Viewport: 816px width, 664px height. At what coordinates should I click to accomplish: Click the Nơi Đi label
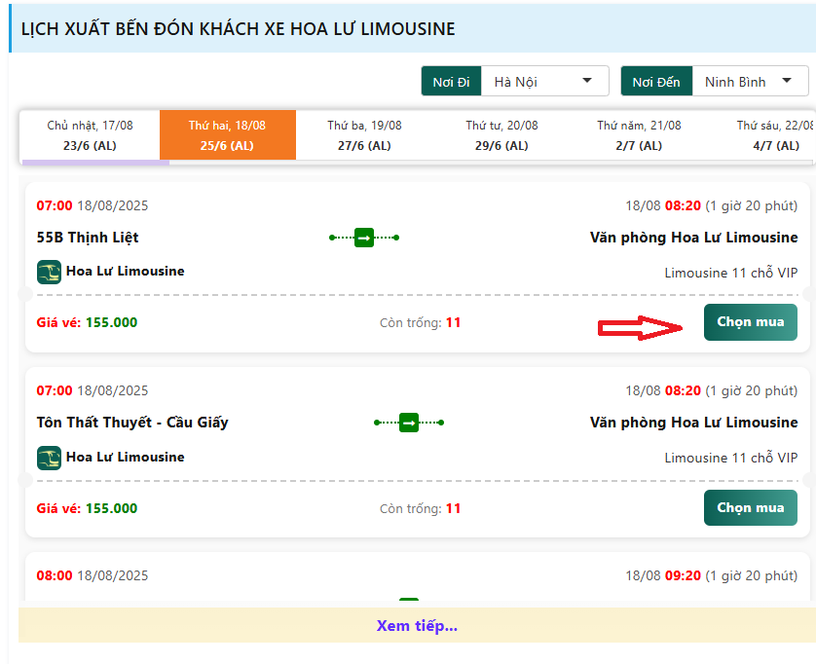point(451,81)
